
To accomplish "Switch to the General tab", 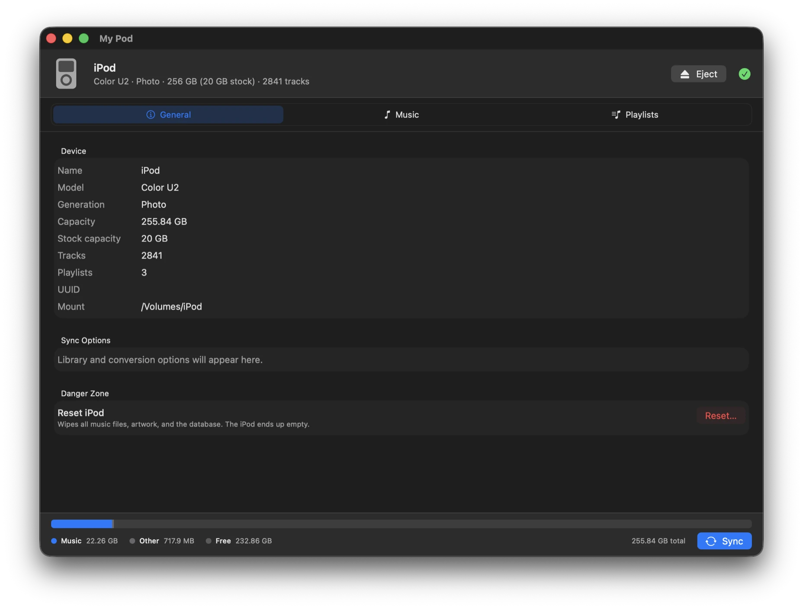I will point(168,115).
